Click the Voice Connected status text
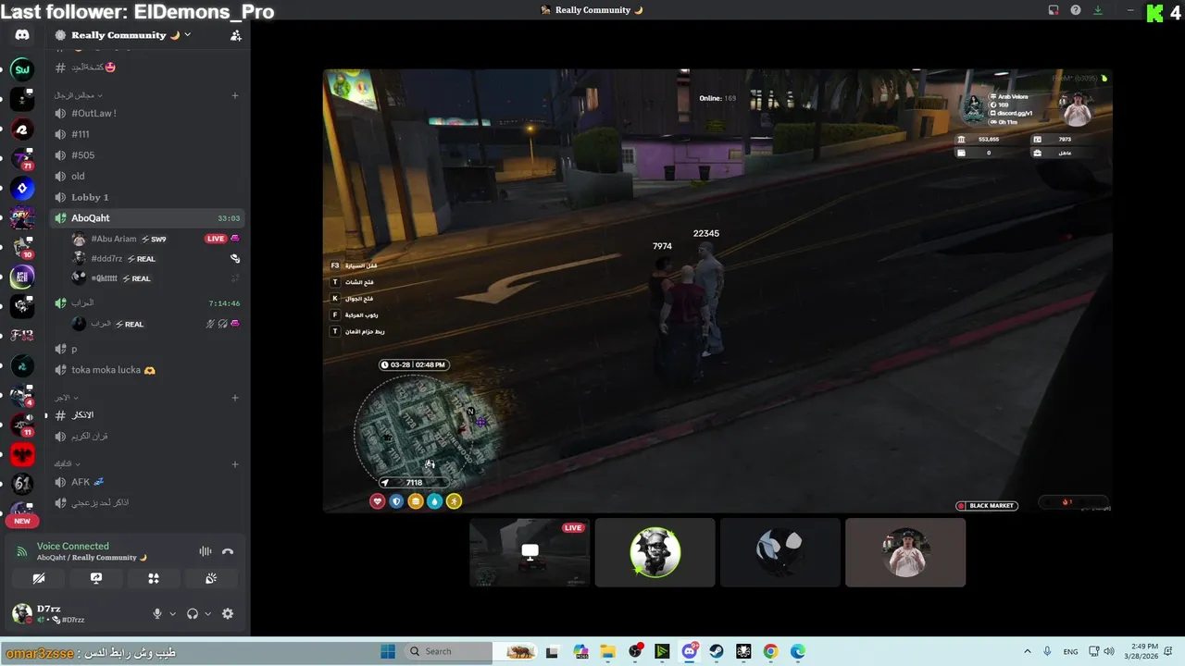This screenshot has height=666, width=1185. tap(73, 546)
